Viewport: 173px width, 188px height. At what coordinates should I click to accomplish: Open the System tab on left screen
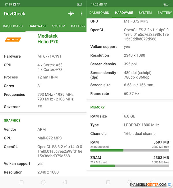[x=59, y=26]
